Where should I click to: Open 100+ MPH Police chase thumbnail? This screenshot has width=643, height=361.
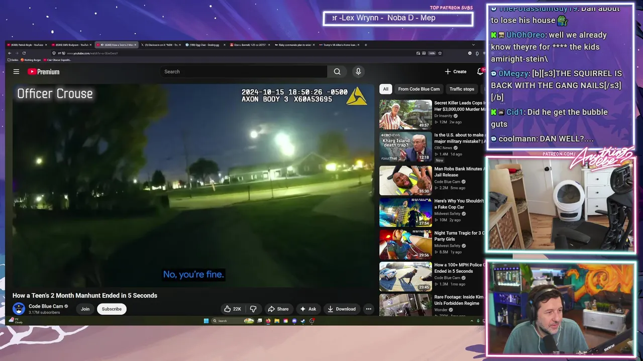[405, 276]
